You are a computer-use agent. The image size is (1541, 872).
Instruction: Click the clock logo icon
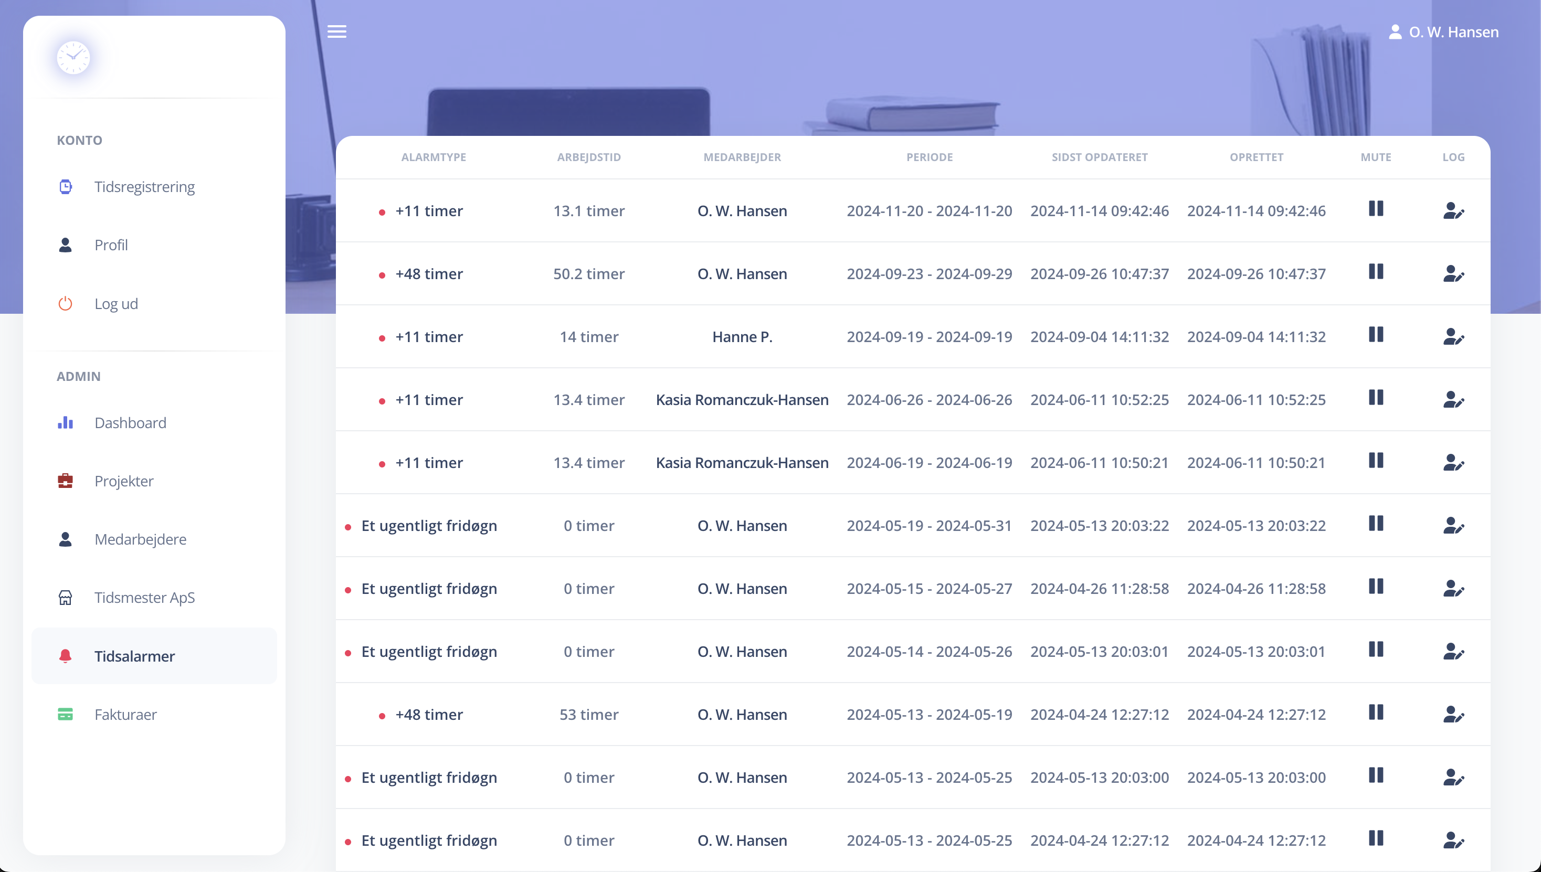pos(73,58)
